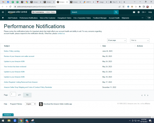154x123 pixels.
Task: Click the bookmark flag icon
Action: 3,18
